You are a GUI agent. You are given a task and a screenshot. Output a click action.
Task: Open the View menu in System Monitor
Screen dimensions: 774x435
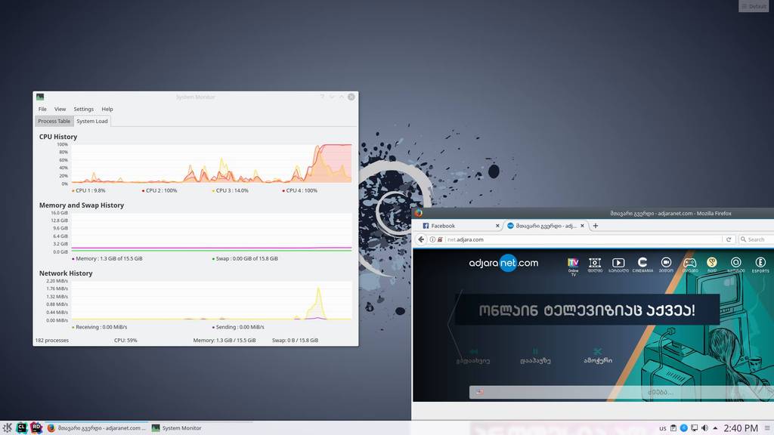(x=60, y=109)
